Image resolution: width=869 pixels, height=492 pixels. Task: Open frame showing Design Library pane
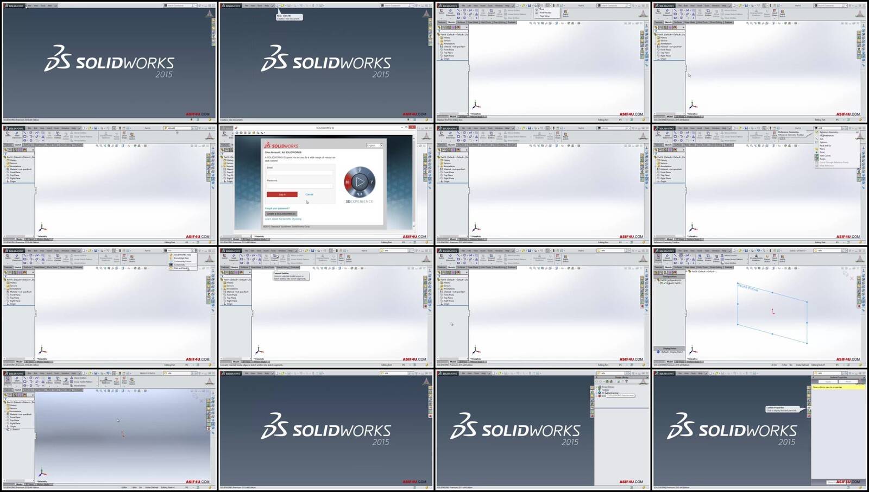click(543, 430)
